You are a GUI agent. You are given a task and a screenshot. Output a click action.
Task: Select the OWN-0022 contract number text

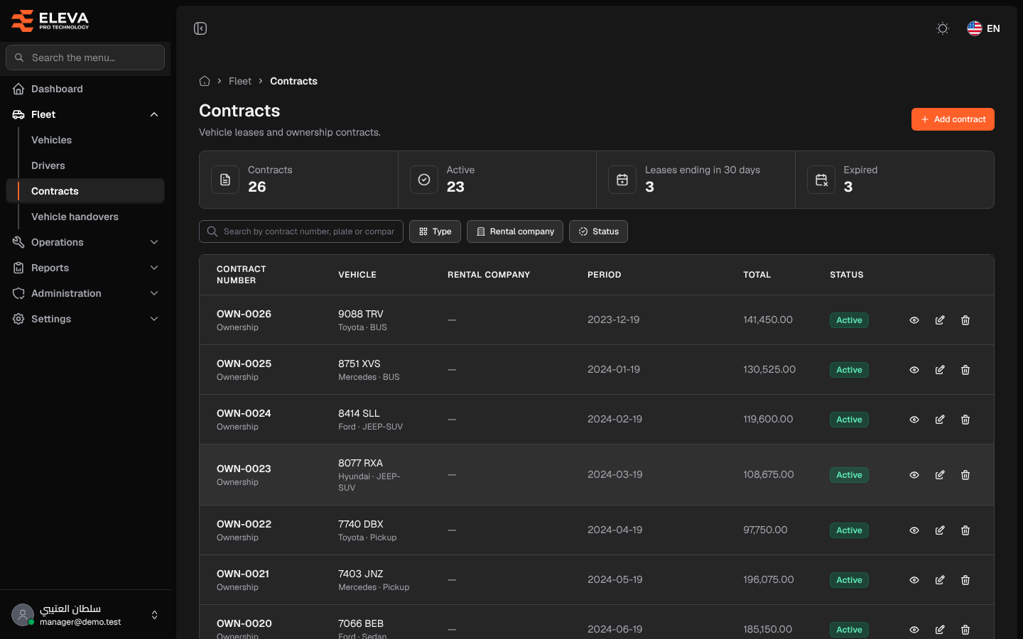coord(244,524)
